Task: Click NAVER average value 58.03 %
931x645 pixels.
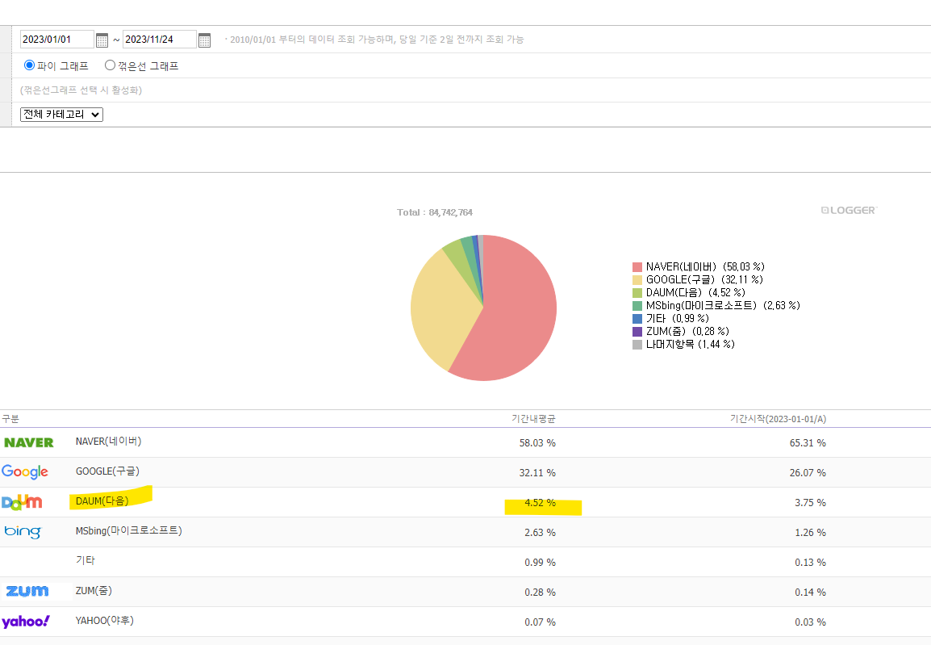Action: click(x=537, y=443)
